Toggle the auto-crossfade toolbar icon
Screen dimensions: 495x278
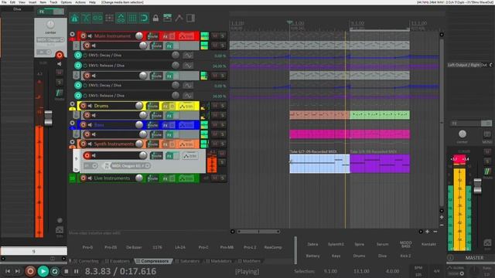coord(86,18)
